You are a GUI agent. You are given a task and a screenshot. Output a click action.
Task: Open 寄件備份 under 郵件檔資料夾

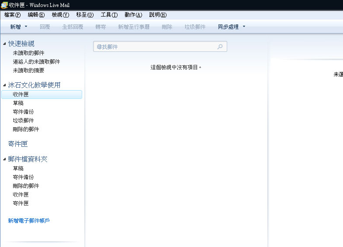(x=23, y=177)
